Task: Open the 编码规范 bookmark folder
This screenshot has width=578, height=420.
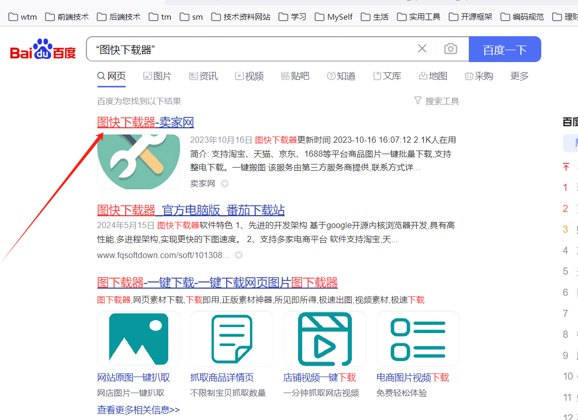Action: (x=522, y=17)
